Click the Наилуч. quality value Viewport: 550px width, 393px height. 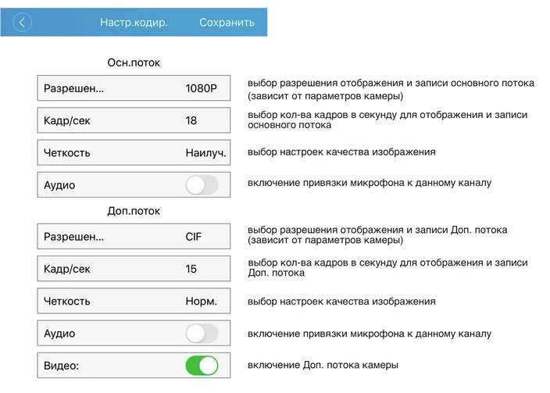(206, 152)
